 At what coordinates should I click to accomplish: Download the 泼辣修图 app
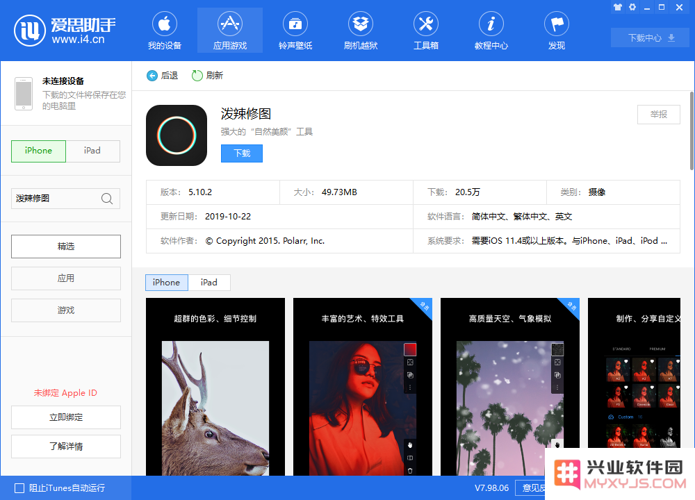pyautogui.click(x=242, y=153)
